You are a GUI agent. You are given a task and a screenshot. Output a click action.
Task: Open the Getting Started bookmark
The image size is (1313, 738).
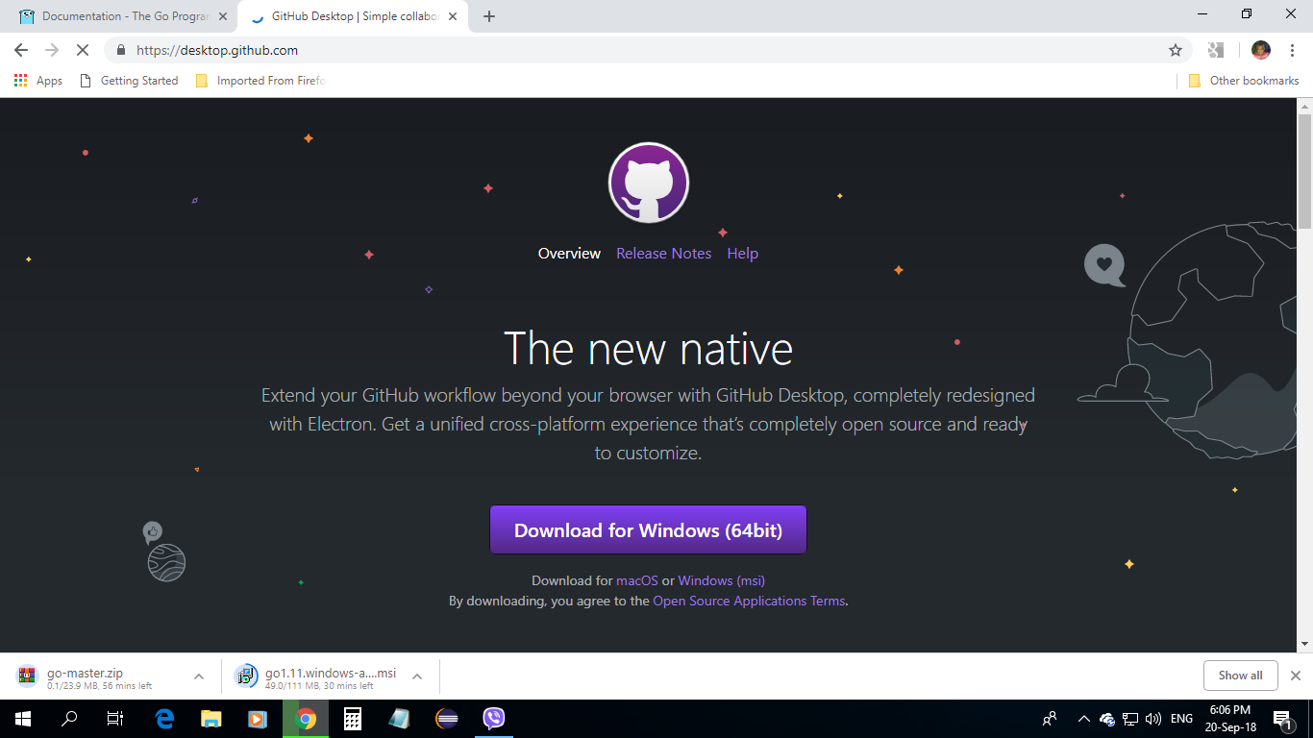[x=130, y=81]
